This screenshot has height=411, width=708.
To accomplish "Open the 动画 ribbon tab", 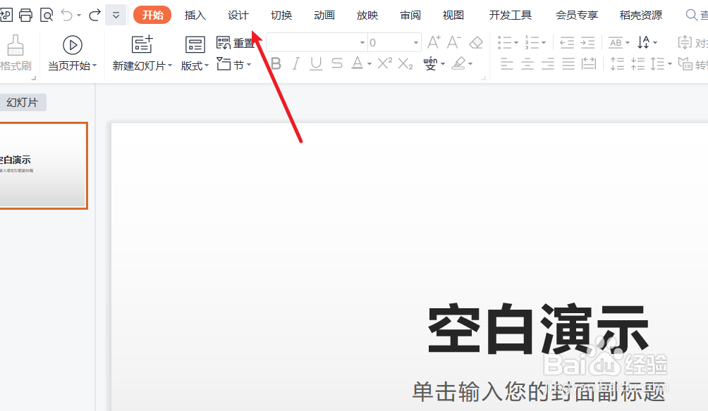I will pyautogui.click(x=324, y=15).
